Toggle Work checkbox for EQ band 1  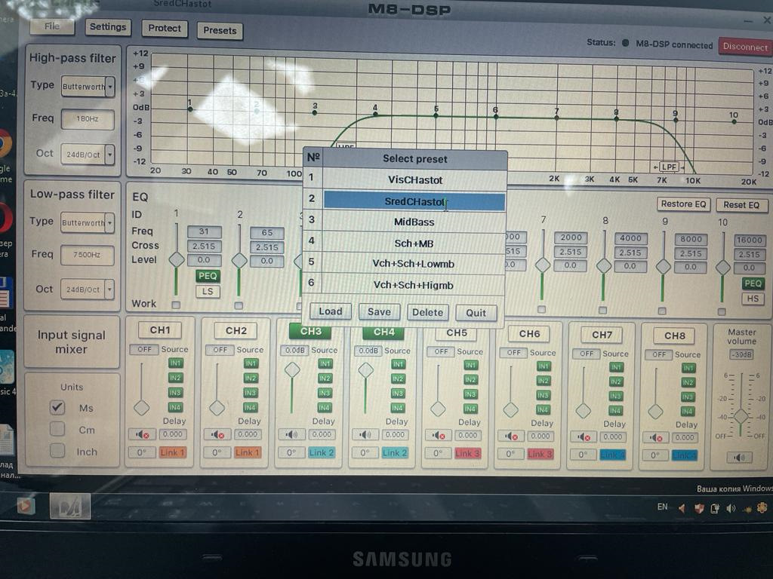click(176, 305)
